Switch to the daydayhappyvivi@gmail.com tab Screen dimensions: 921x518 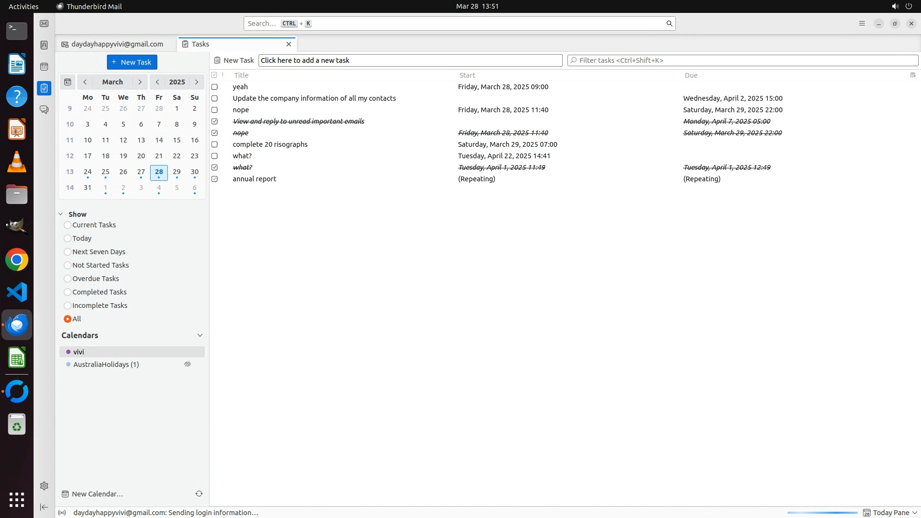tap(117, 44)
